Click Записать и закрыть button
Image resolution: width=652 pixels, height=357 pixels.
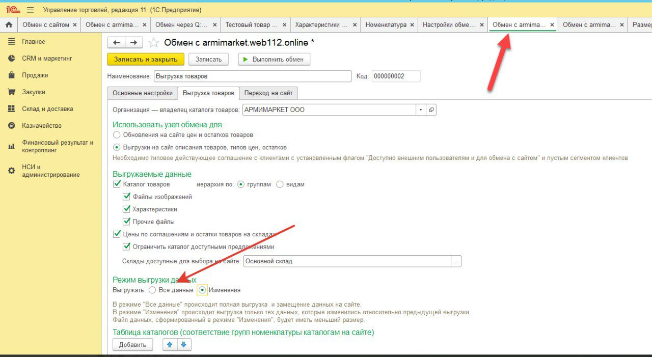(146, 60)
